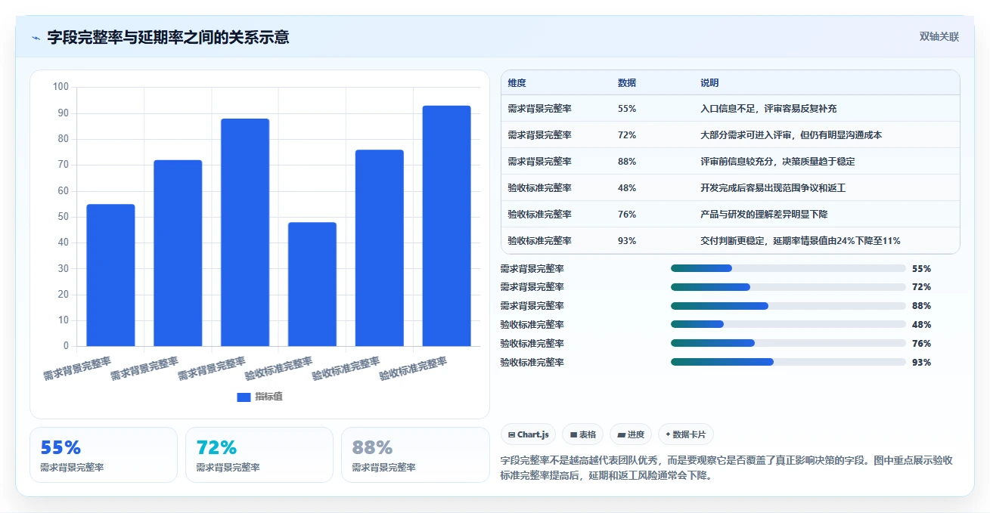Click the Chart.js chip
Image resolution: width=990 pixels, height=513 pixels.
pyautogui.click(x=528, y=434)
